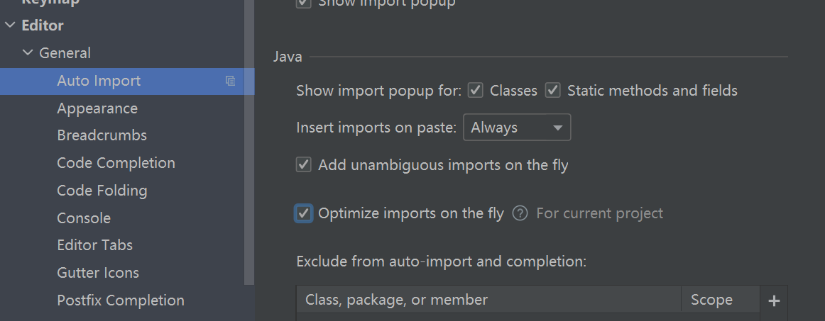This screenshot has width=825, height=321.
Task: Click the Scope column header
Action: click(x=711, y=300)
